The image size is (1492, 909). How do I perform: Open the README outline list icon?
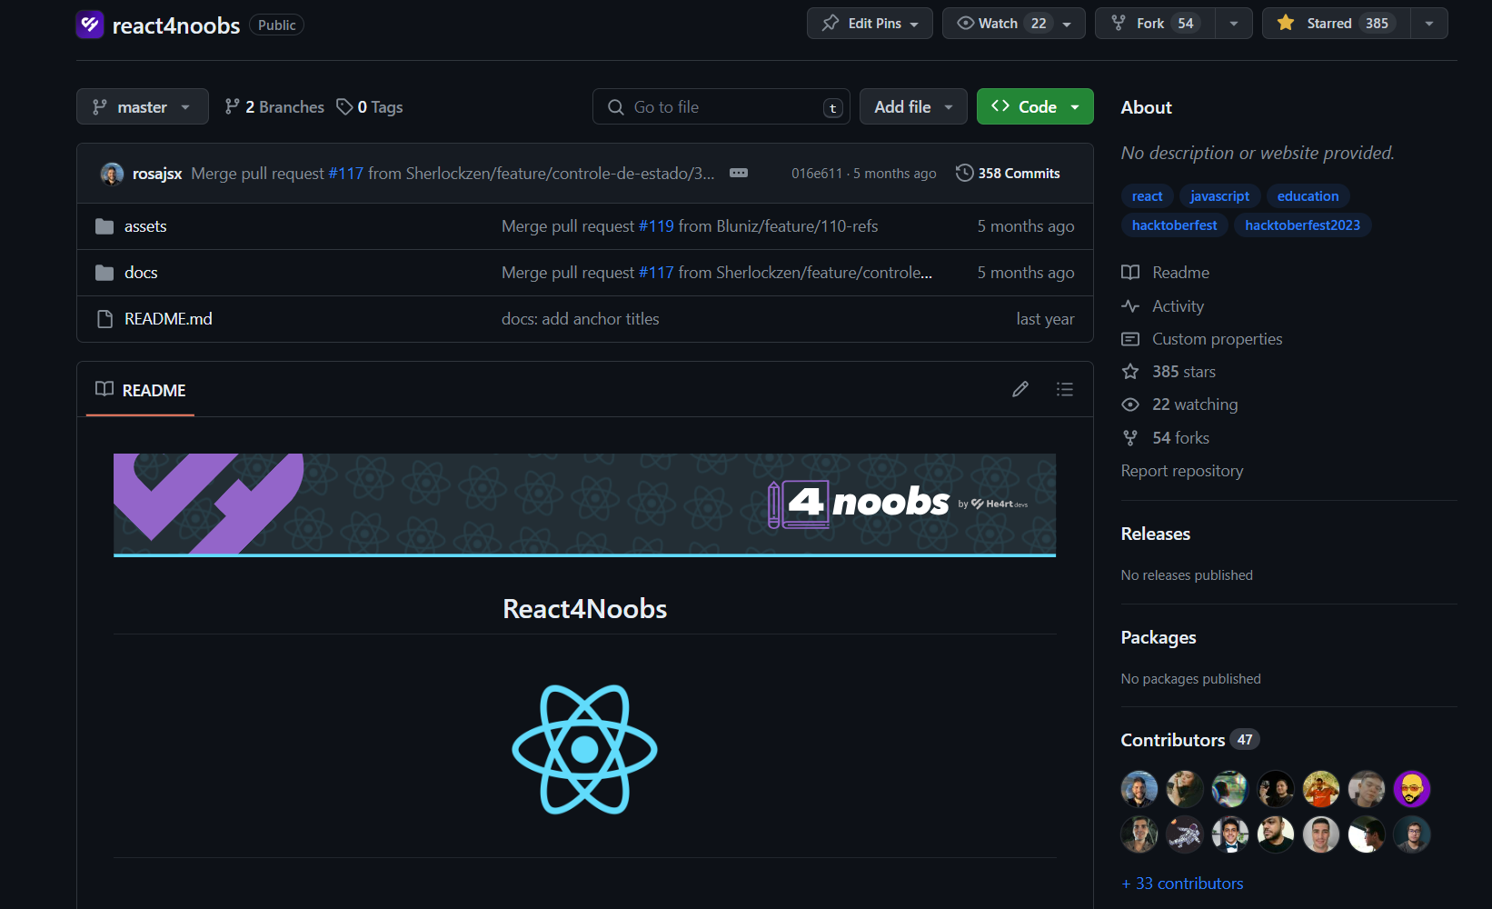tap(1065, 389)
